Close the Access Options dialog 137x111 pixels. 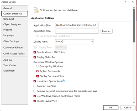click(133, 2)
